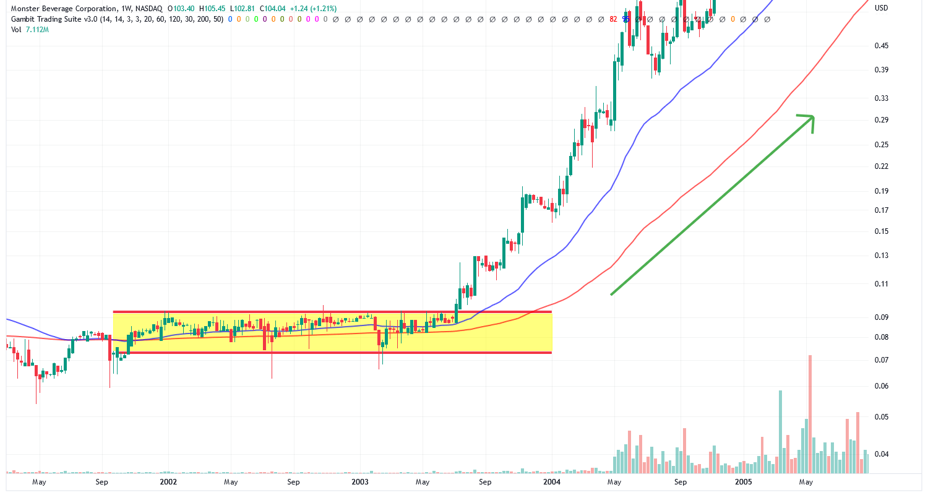Click the 0.15 price axis label
The width and height of the screenshot is (928, 495).
(882, 231)
